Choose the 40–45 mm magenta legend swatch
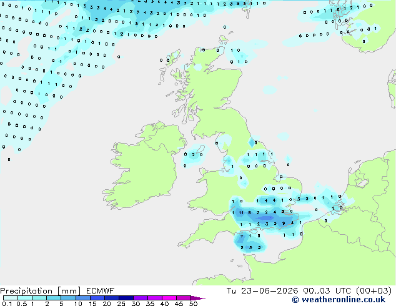 (169, 298)
